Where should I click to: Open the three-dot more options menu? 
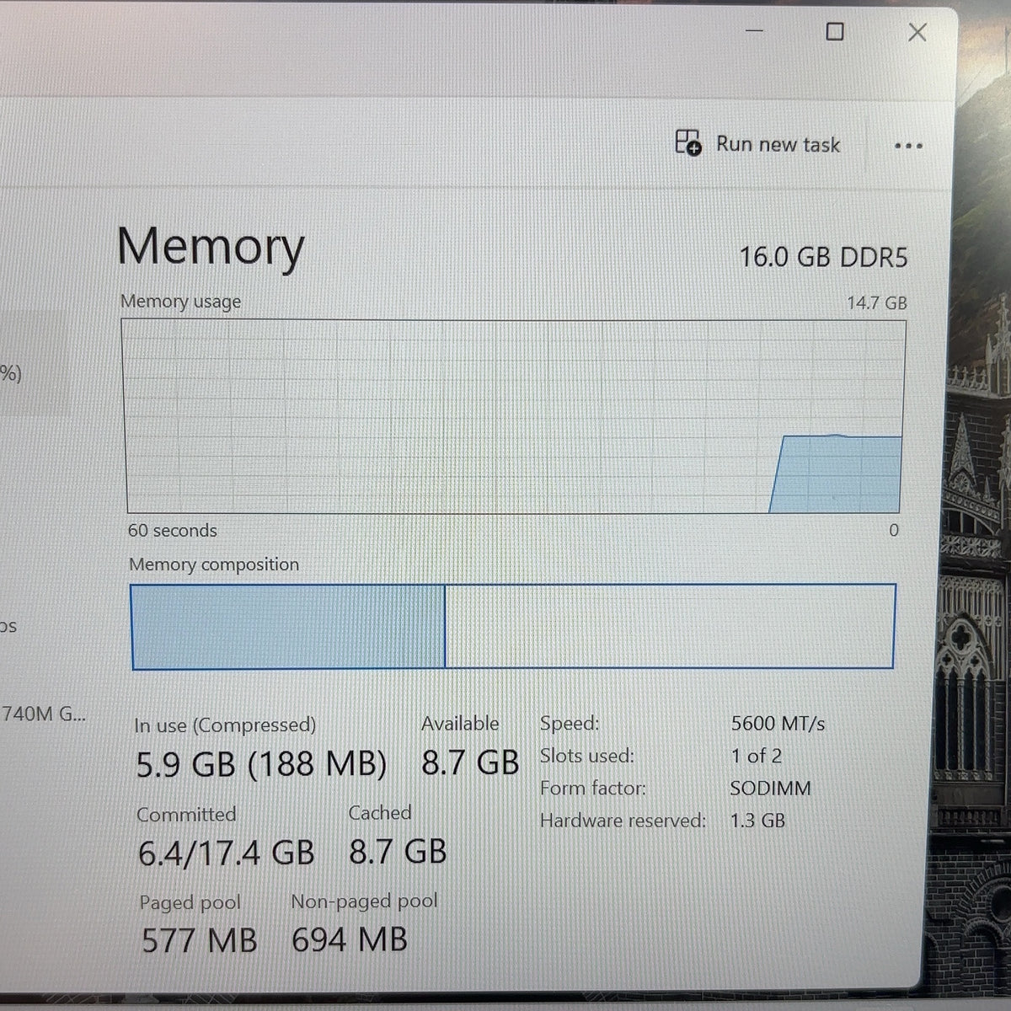[907, 146]
